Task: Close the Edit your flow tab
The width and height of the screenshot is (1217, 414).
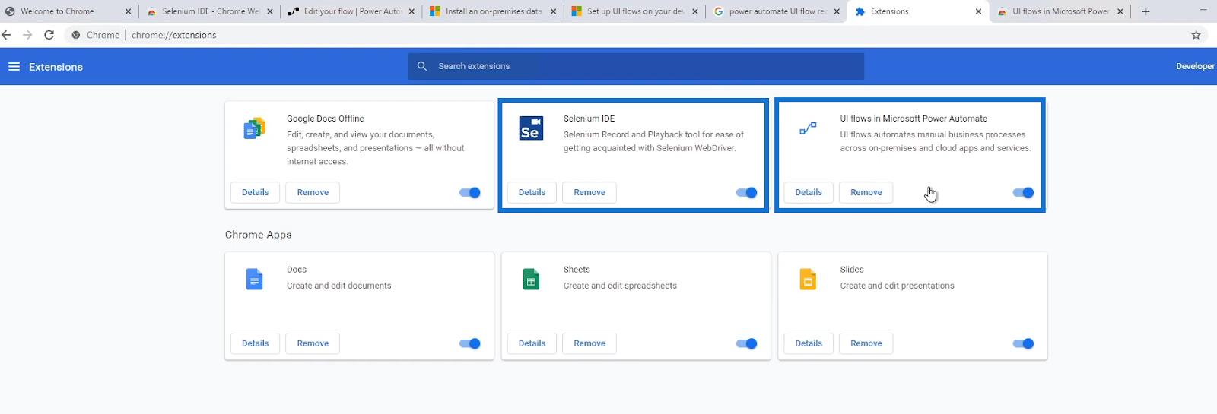Action: (x=411, y=11)
